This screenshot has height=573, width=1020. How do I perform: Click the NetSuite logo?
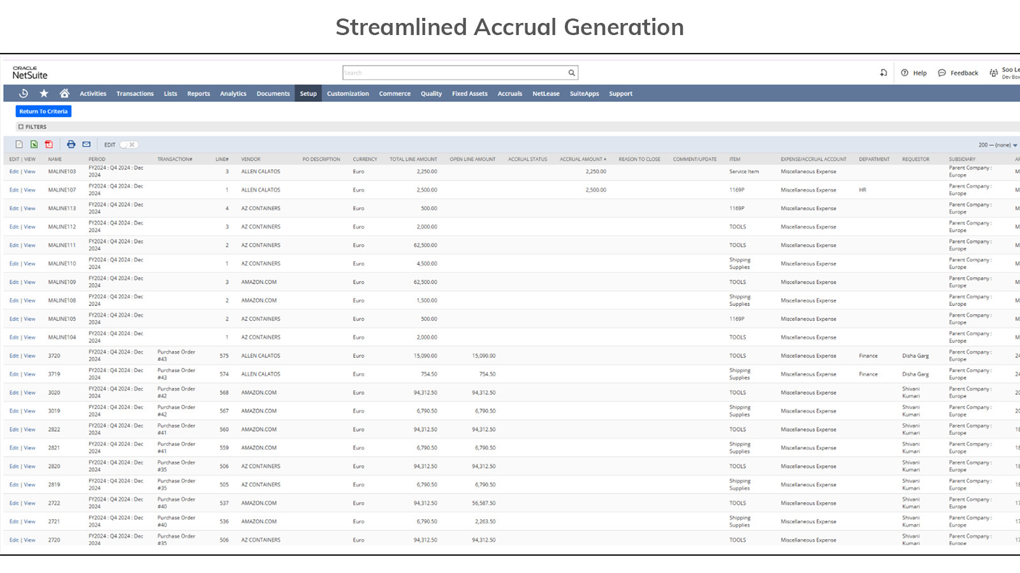[30, 73]
